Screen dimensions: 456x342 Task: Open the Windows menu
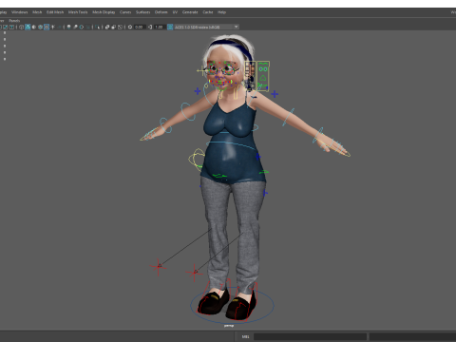(x=20, y=12)
